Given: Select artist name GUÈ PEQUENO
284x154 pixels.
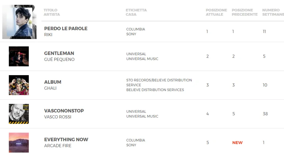Looking at the screenshot, I should coord(59,59).
